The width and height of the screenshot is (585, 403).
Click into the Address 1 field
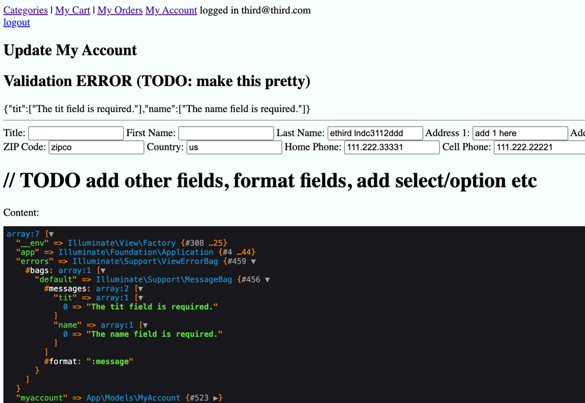tap(519, 133)
